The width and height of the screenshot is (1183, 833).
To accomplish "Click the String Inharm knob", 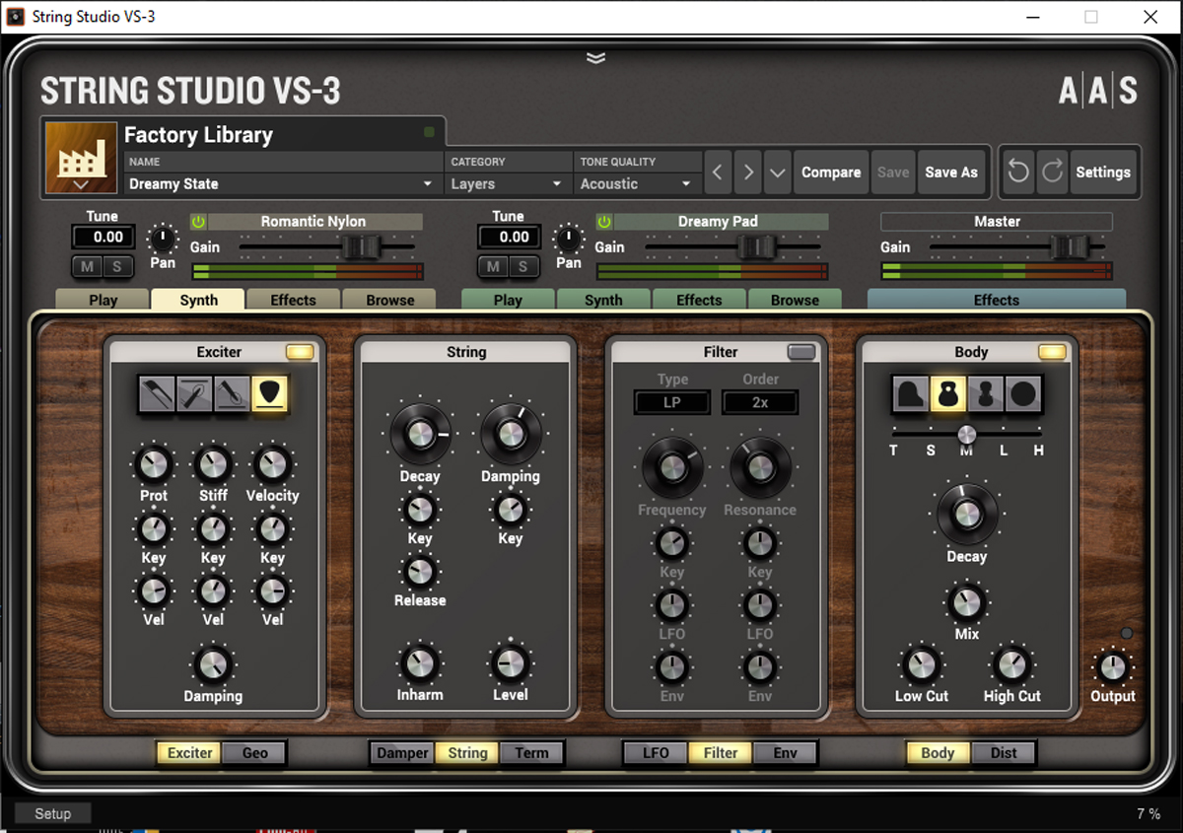I will point(420,663).
